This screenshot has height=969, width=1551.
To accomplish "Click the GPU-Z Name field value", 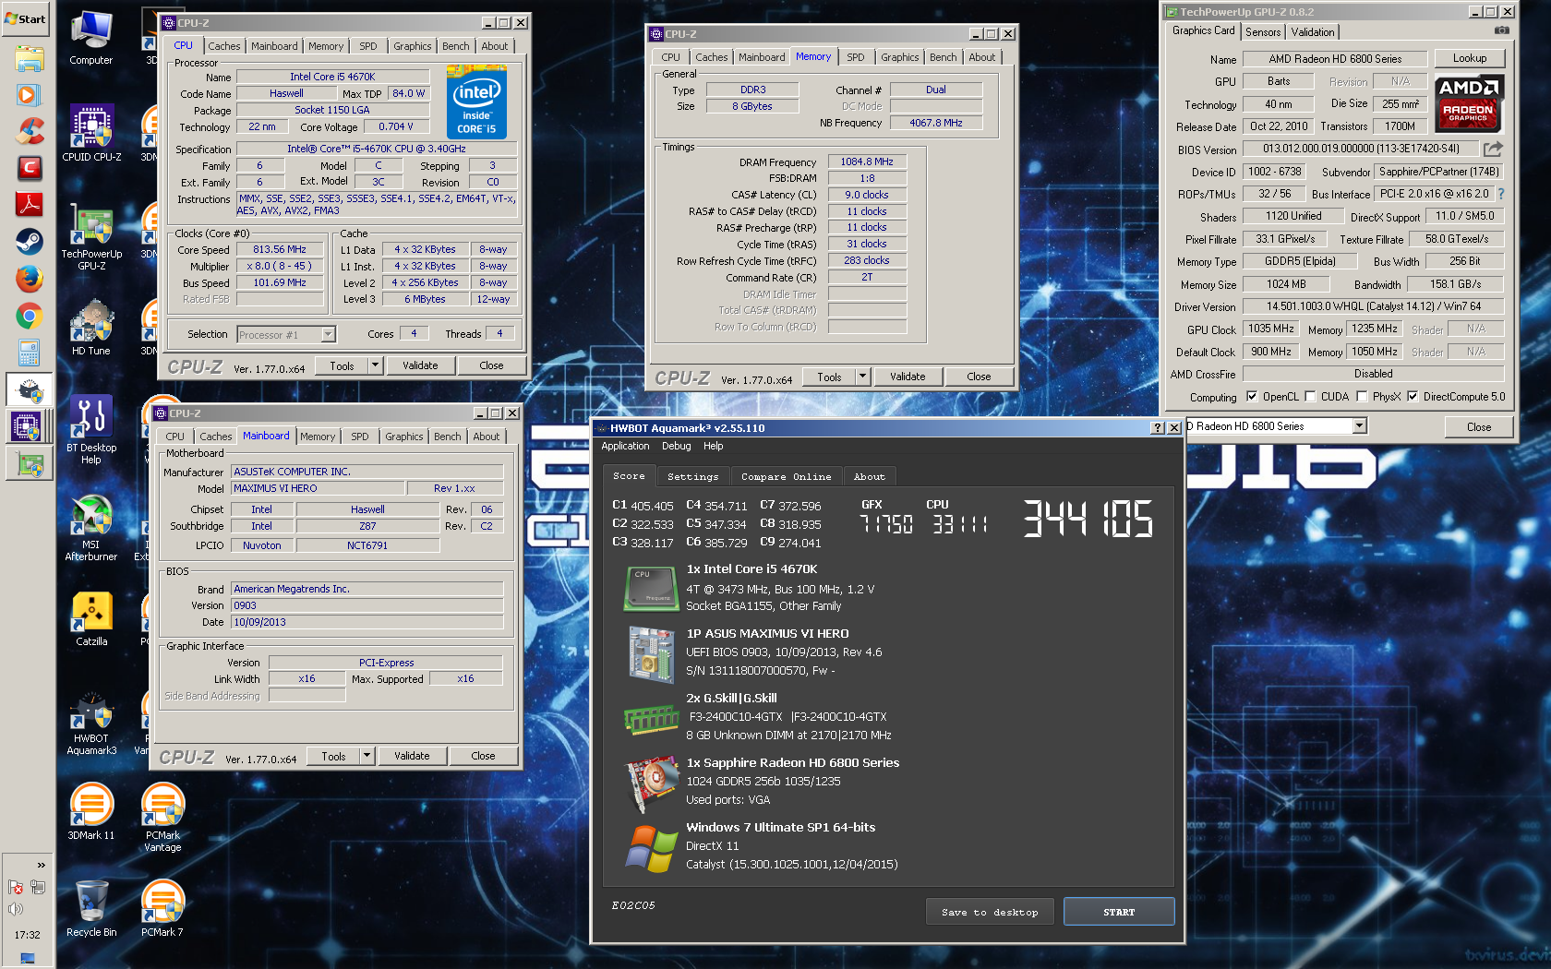I will 1335,58.
